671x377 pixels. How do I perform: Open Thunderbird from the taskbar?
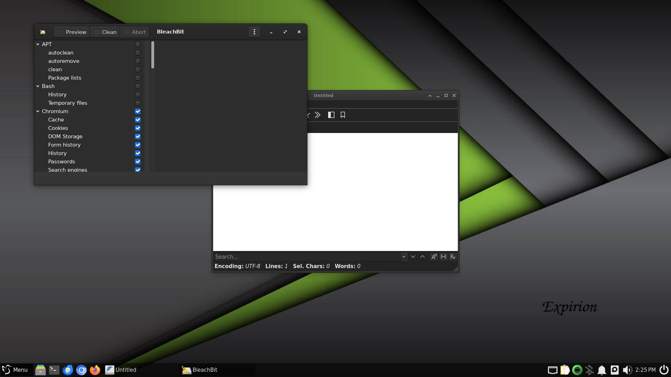pos(68,370)
